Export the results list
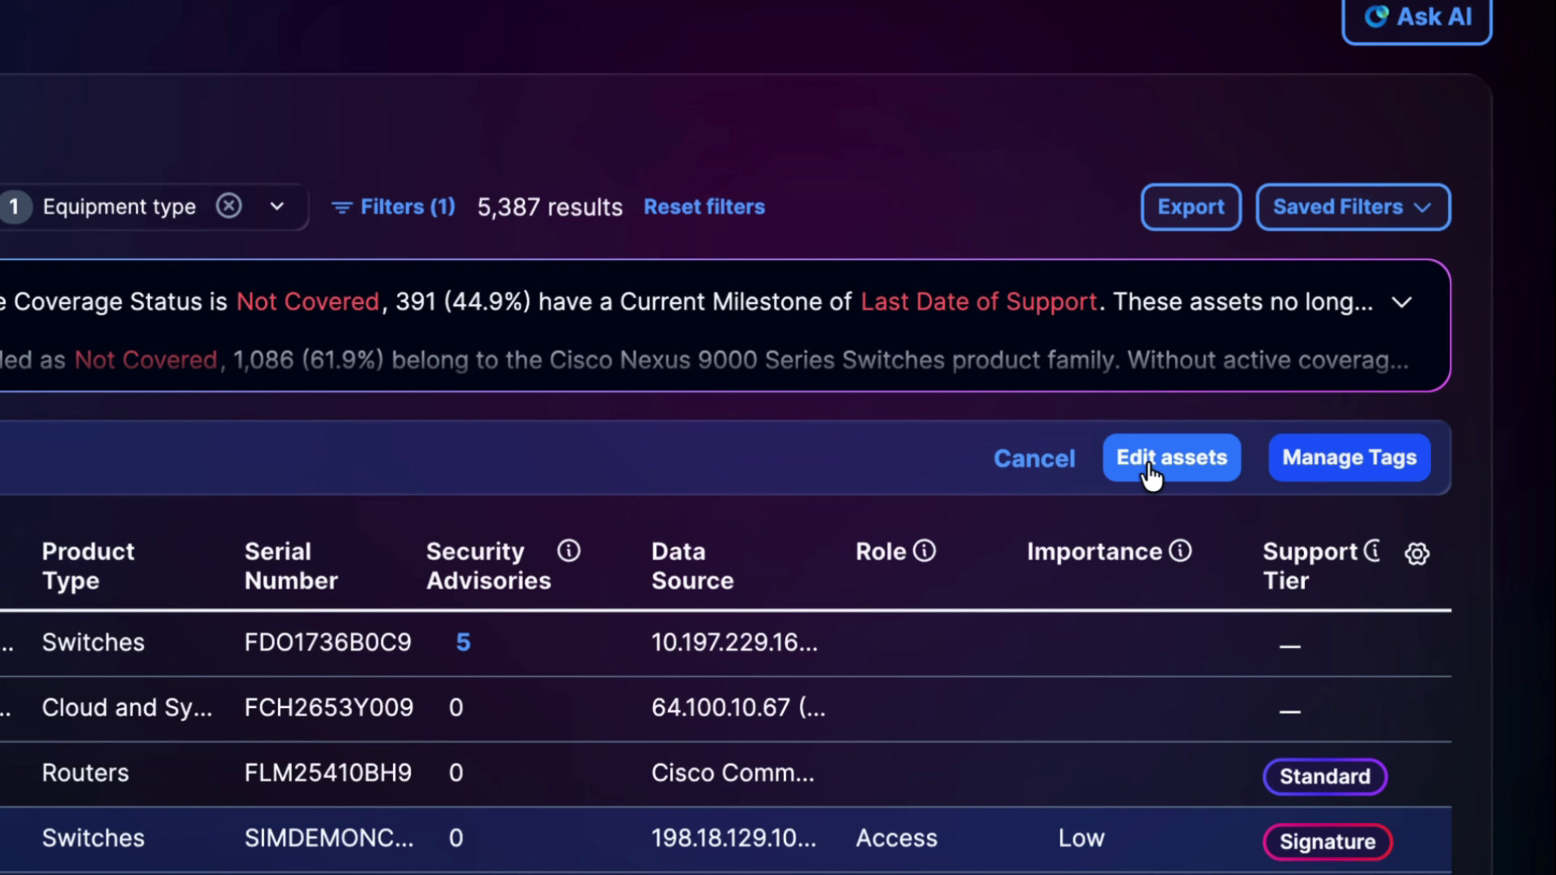The height and width of the screenshot is (875, 1556). (x=1191, y=207)
